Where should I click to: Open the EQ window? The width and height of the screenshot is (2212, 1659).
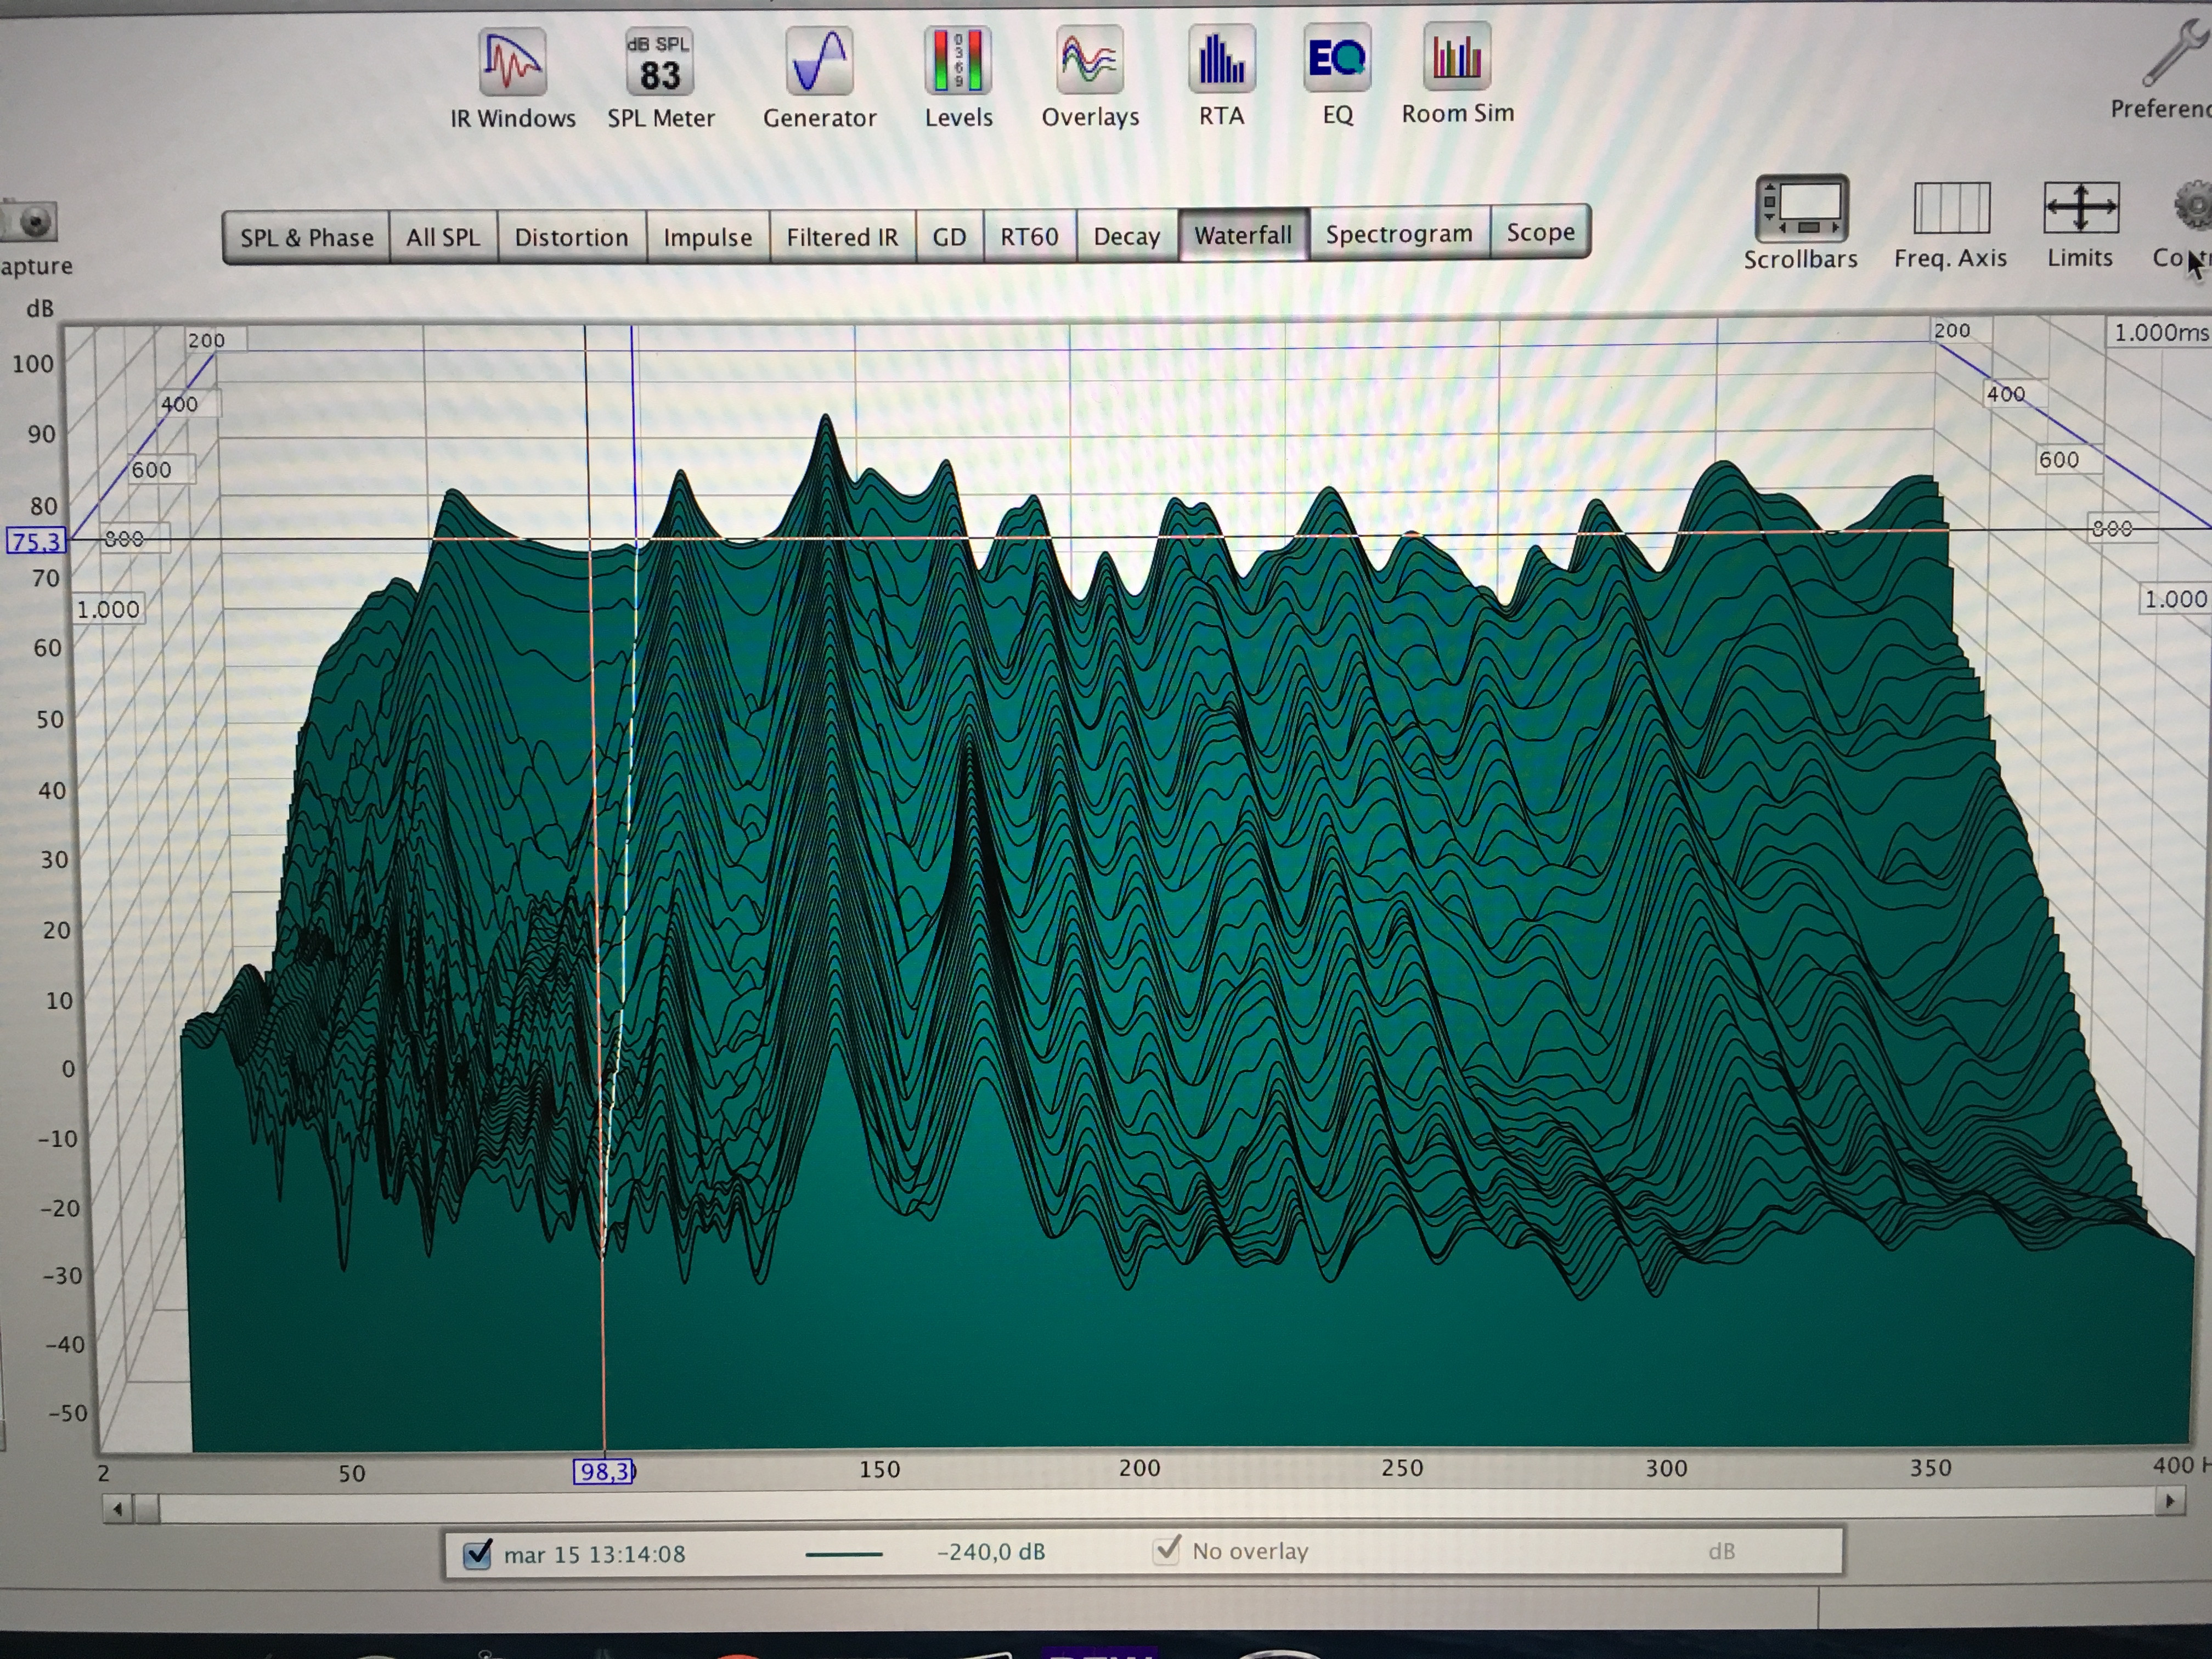pos(1337,59)
